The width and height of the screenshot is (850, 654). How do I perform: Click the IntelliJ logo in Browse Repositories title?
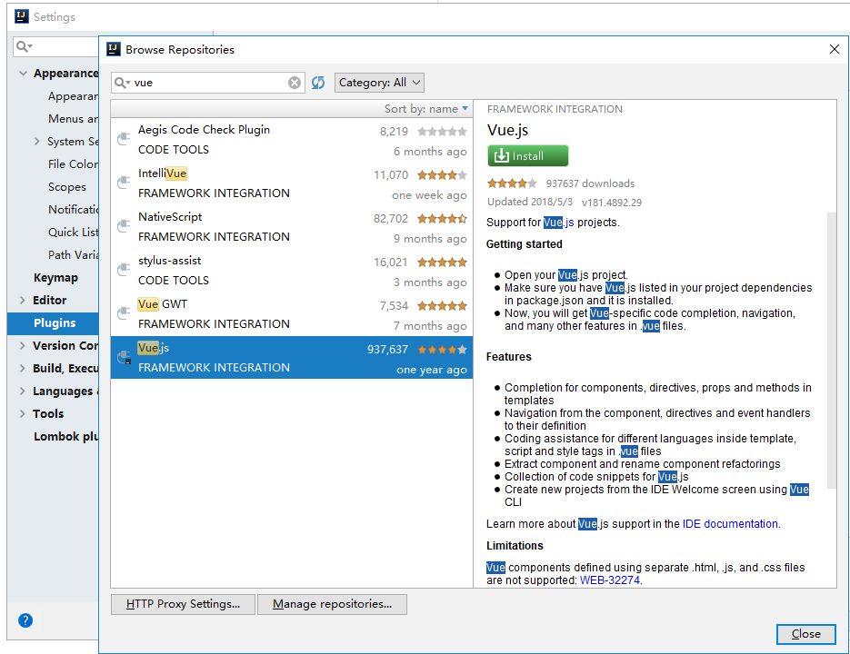point(114,49)
